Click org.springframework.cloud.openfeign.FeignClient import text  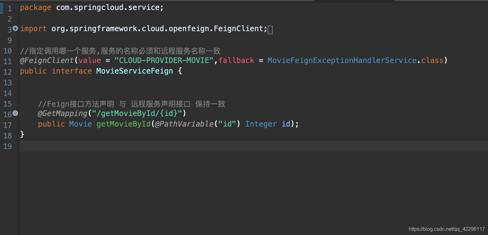coord(158,29)
